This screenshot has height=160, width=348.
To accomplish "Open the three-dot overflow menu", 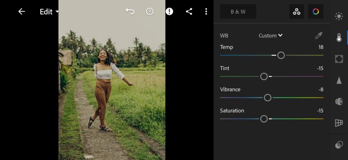I will click(206, 12).
